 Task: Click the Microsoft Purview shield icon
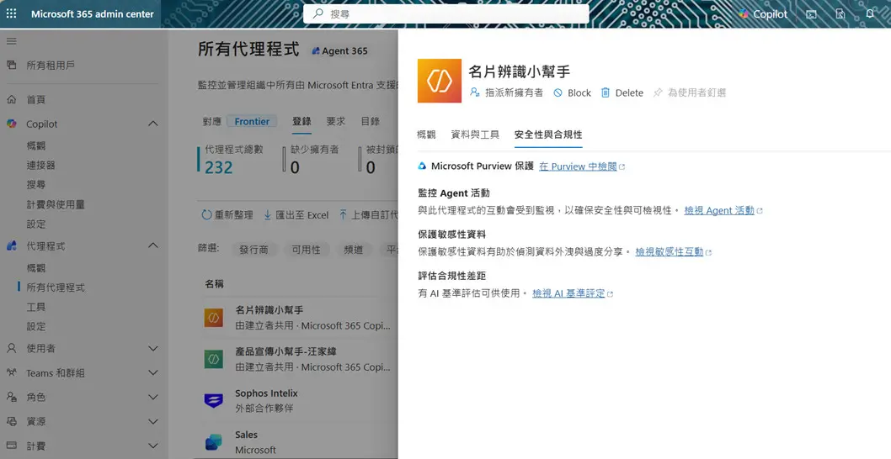[422, 166]
